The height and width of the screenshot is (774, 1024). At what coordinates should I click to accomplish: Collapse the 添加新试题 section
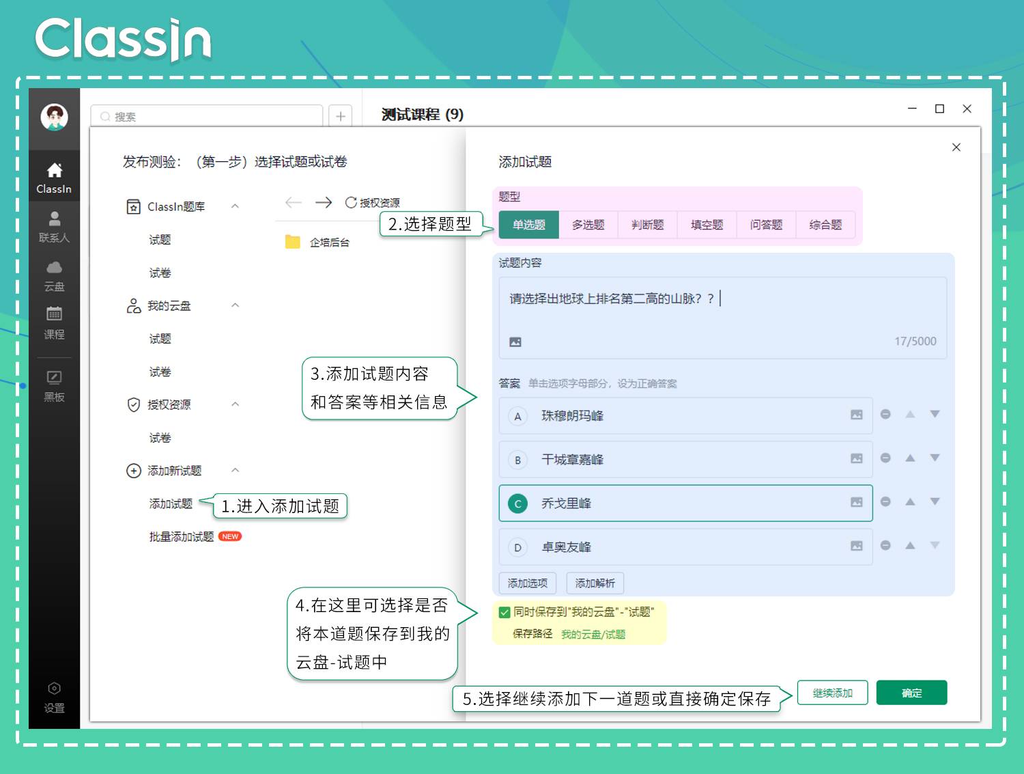pyautogui.click(x=235, y=470)
